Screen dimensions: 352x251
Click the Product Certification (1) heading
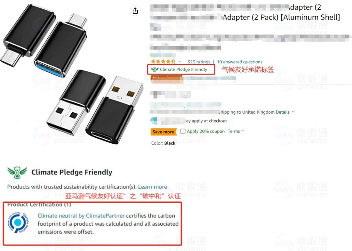click(x=39, y=204)
